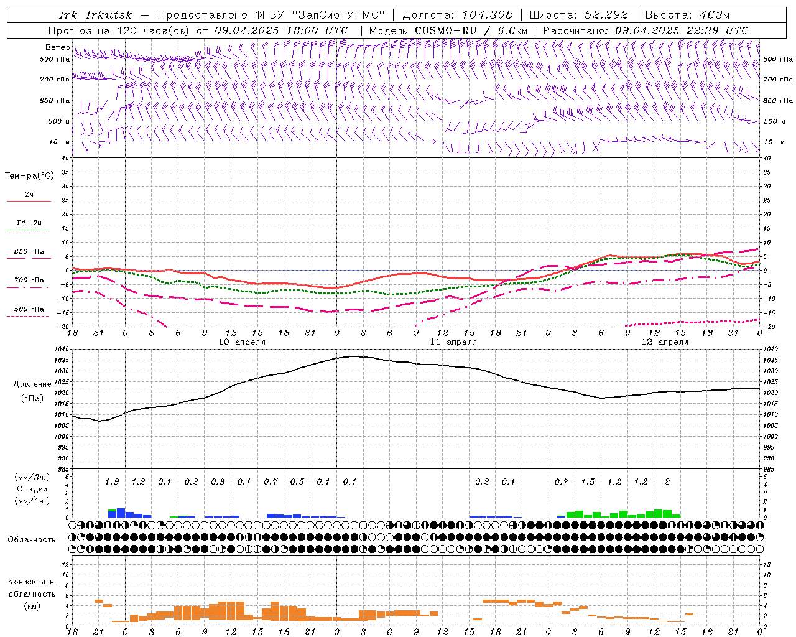Click the Td 2м dew point legend entry
Image resolution: width=796 pixels, height=637 pixels.
point(29,223)
